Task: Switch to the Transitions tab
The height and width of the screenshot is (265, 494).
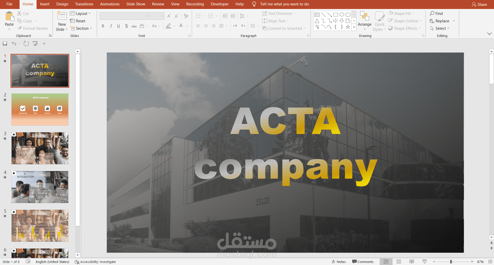Action: 84,4
